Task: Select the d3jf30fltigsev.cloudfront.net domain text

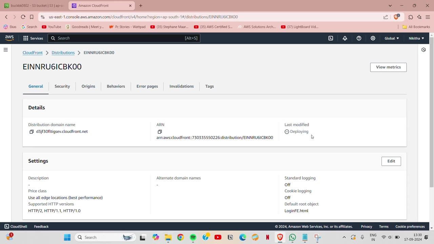Action: (62, 131)
